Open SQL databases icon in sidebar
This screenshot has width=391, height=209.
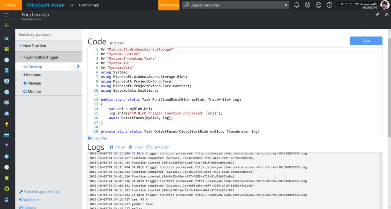tap(7, 71)
